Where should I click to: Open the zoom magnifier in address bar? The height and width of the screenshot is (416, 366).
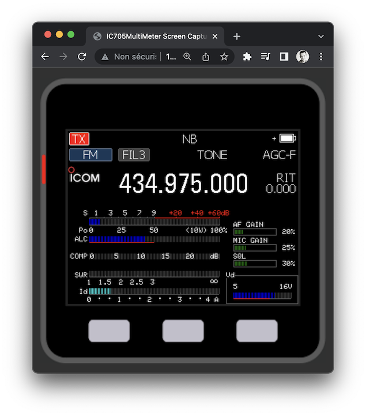(187, 57)
